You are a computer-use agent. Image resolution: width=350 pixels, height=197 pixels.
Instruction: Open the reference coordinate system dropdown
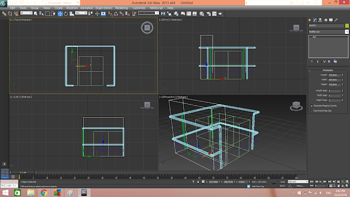pos(81,13)
